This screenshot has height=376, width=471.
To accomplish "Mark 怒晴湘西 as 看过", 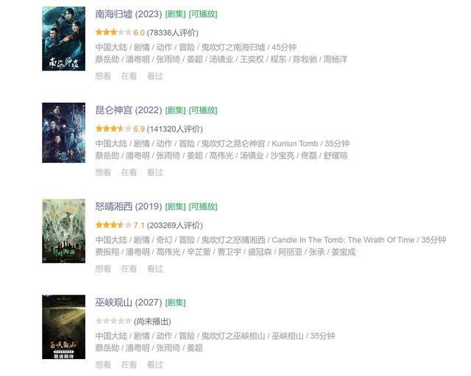I will coord(155,269).
